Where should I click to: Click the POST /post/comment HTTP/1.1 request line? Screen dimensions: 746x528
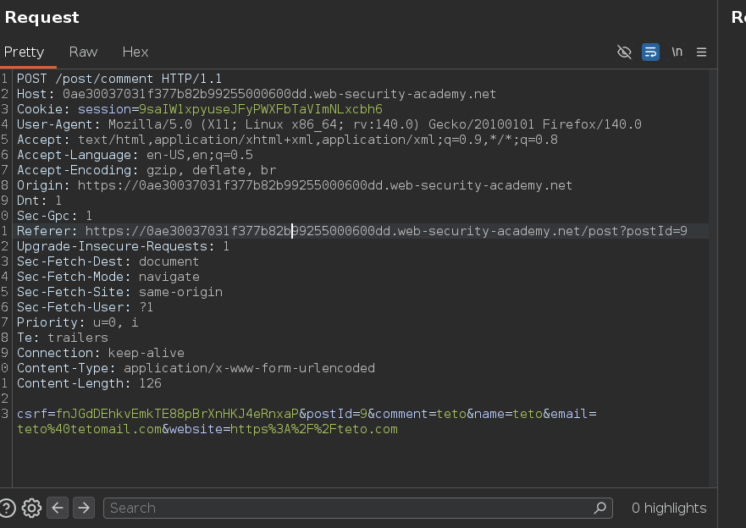pos(119,79)
